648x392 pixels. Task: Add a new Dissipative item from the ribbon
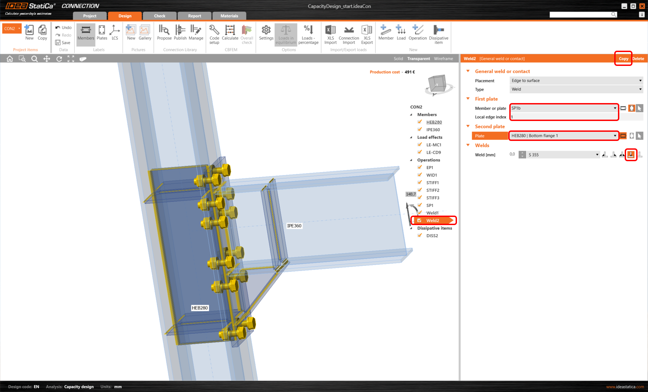(x=438, y=34)
